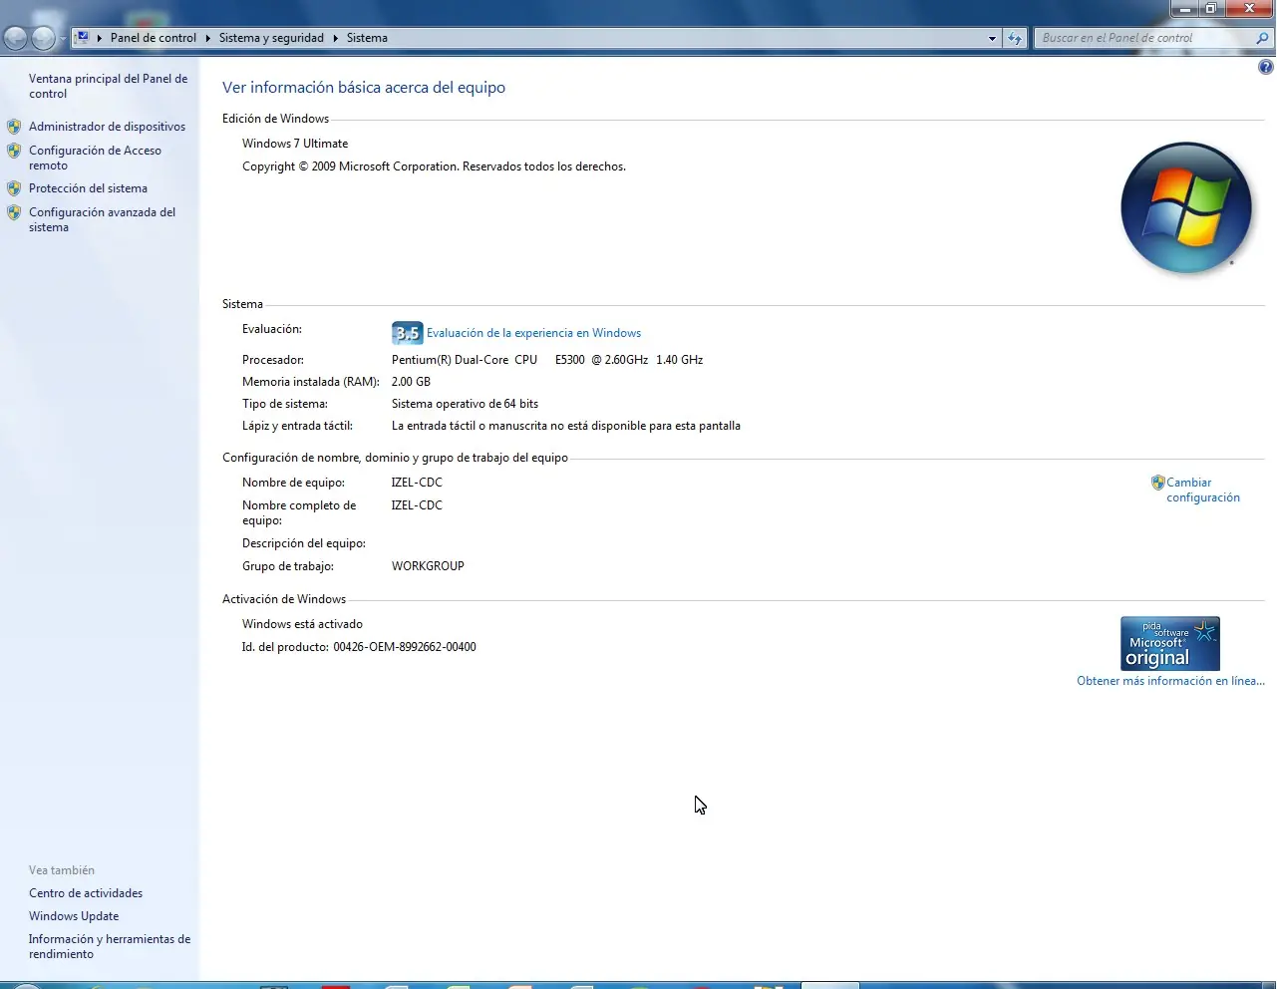
Task: Select Panel de control breadcrumb
Action: [154, 38]
